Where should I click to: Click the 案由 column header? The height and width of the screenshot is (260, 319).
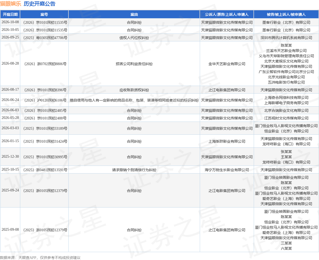[x=134, y=15]
